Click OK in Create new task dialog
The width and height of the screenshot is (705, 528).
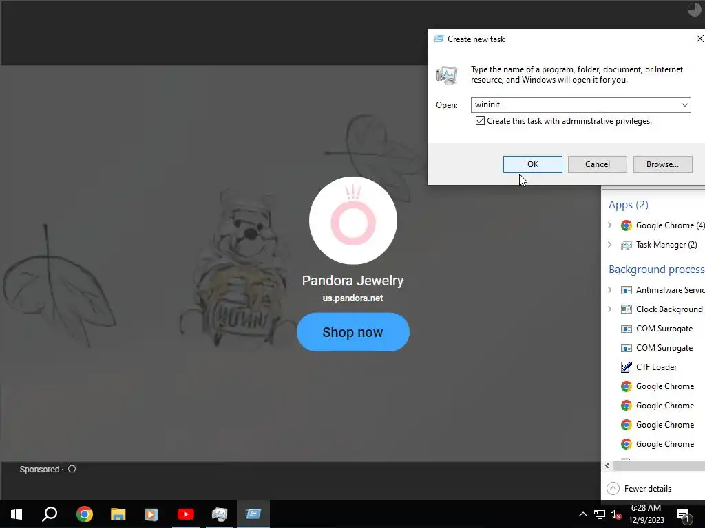click(532, 164)
